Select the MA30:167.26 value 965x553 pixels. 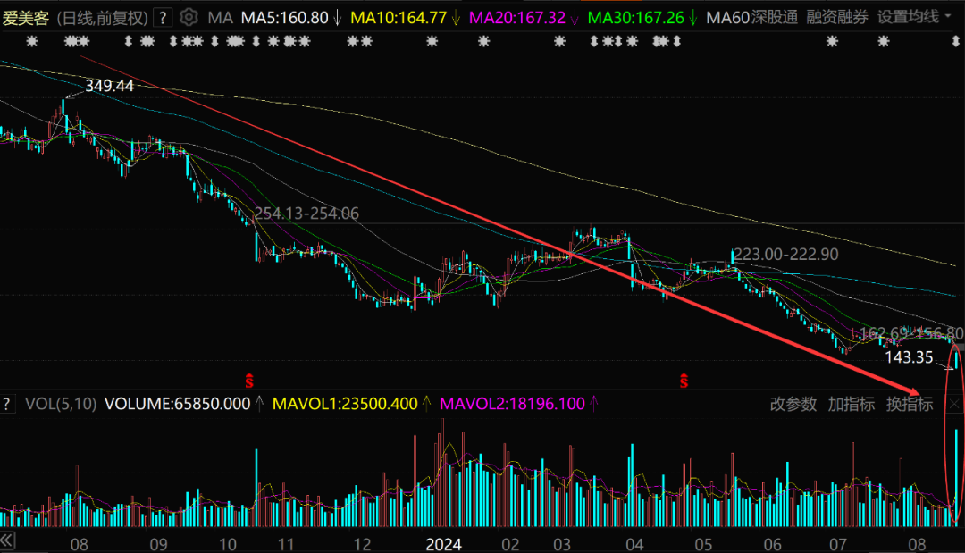636,18
